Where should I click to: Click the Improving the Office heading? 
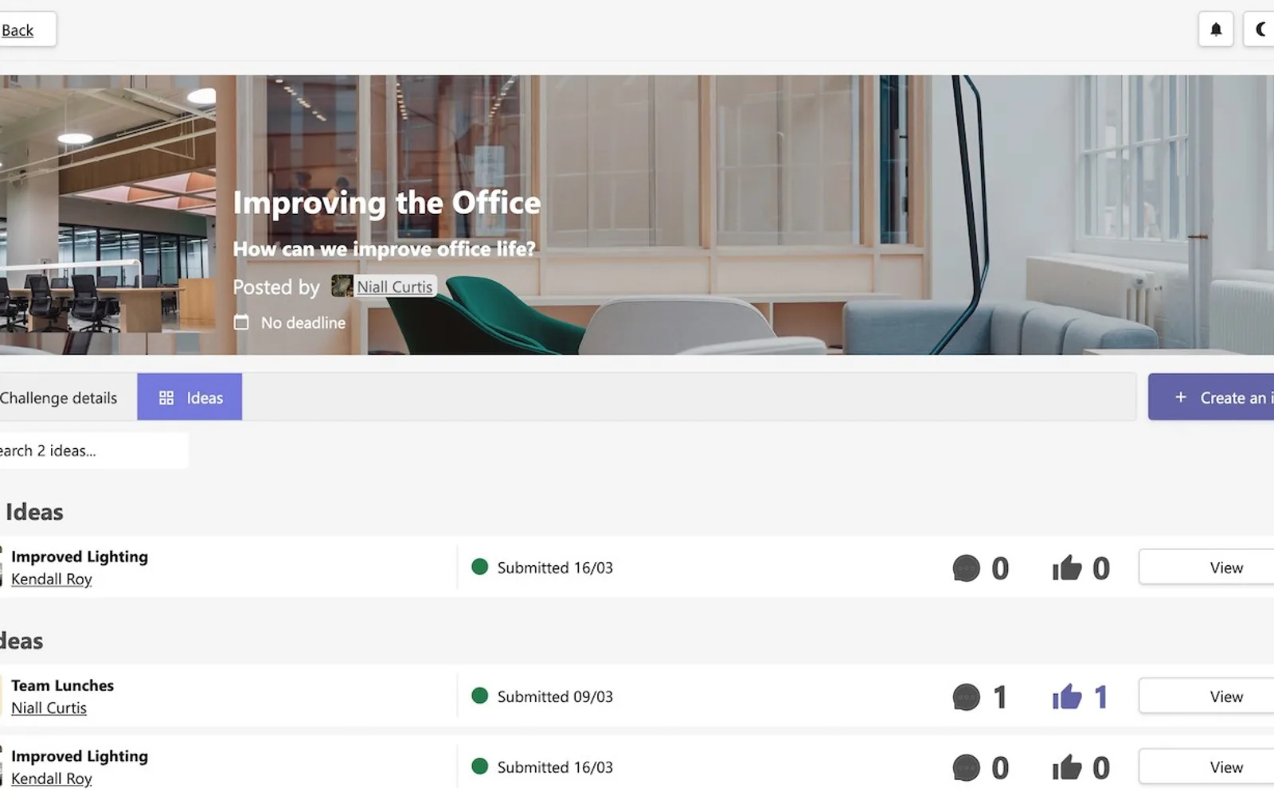386,203
